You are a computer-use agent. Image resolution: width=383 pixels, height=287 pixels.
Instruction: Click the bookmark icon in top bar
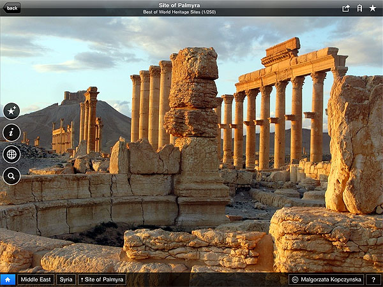tap(359, 8)
